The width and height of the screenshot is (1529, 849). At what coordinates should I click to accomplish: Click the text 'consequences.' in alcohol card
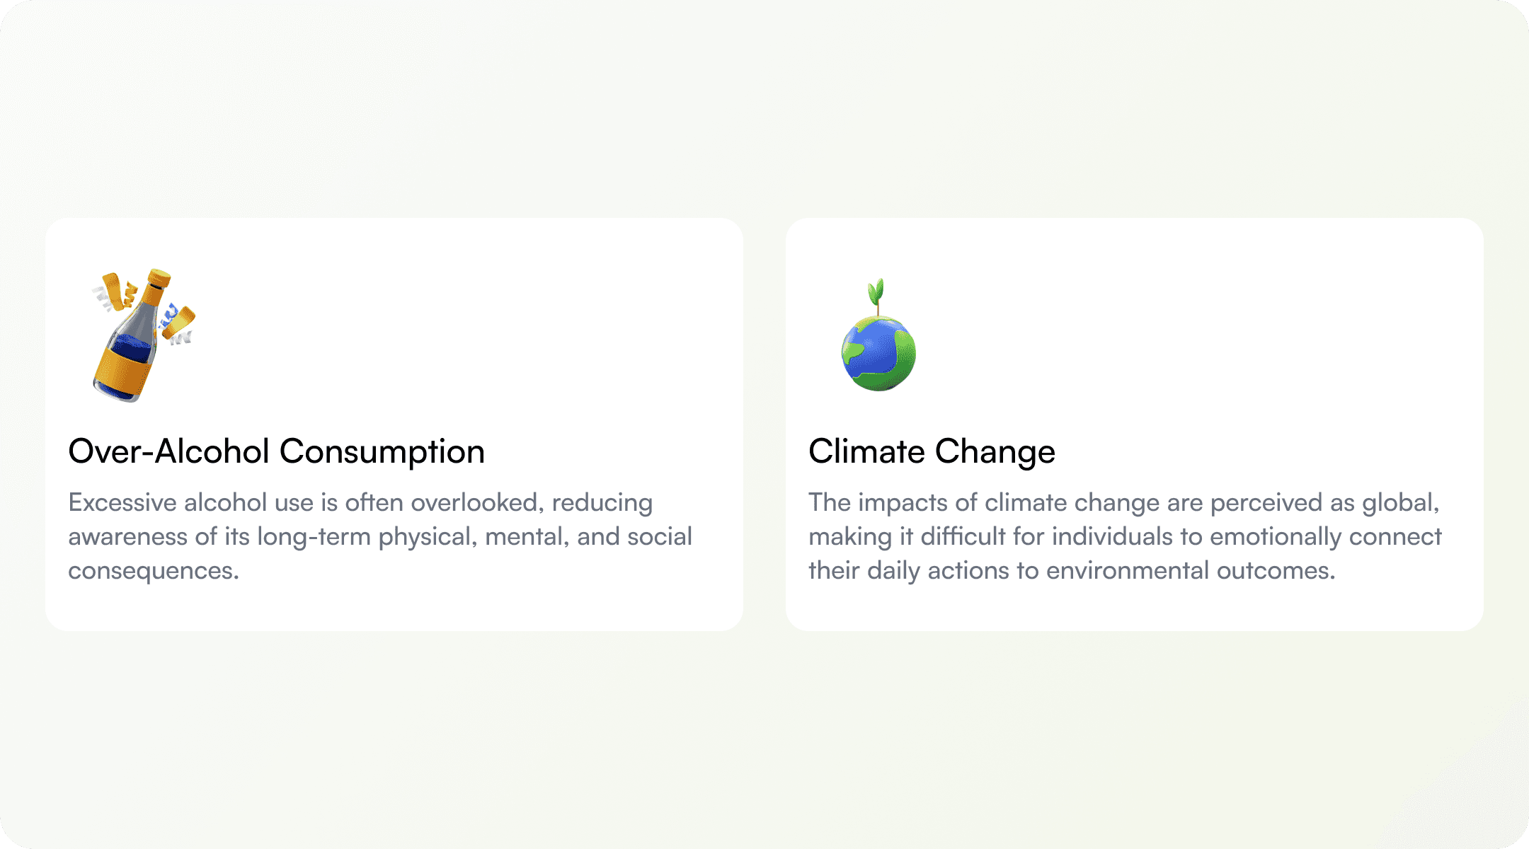coord(154,570)
